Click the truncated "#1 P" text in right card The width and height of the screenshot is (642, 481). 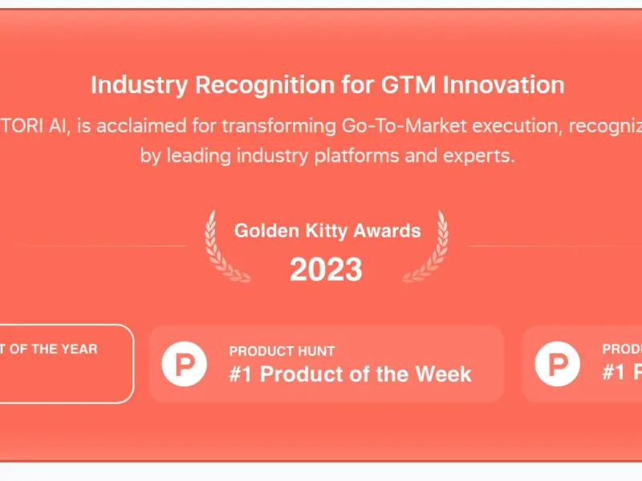pyautogui.click(x=622, y=372)
